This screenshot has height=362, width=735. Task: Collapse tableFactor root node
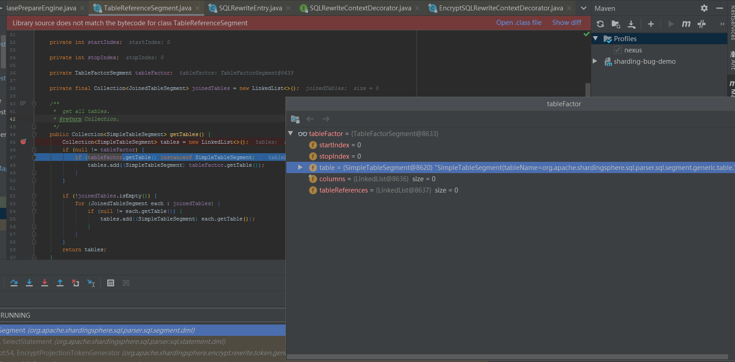(x=291, y=133)
